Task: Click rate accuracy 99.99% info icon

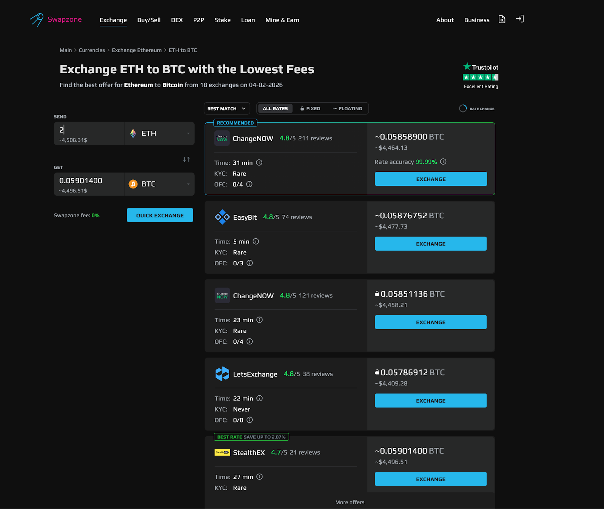Action: [x=443, y=162]
